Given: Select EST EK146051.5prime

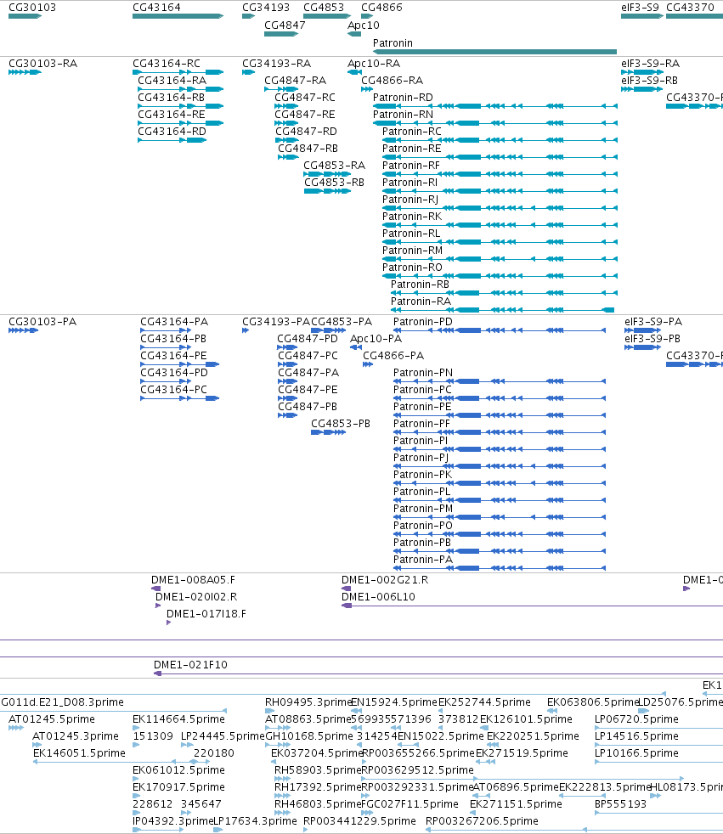Looking at the screenshot, I should point(79,753).
